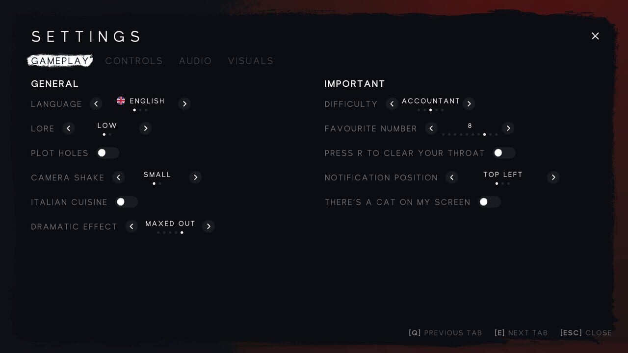Click the previous arrow for Language
Image resolution: width=628 pixels, height=353 pixels.
(96, 103)
